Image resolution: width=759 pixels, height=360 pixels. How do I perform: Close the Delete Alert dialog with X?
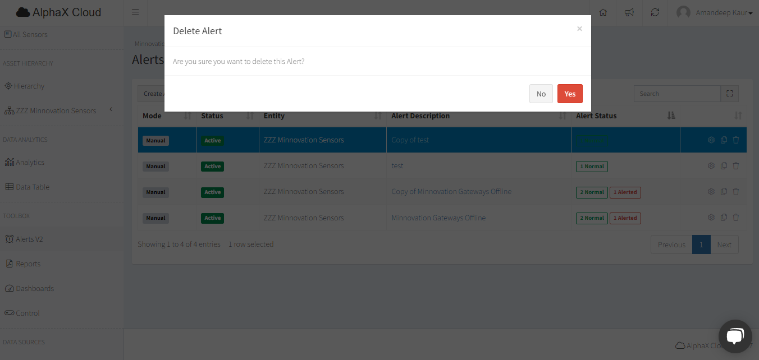point(579,29)
